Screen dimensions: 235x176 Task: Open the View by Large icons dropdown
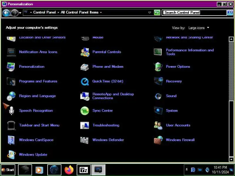pyautogui.click(x=199, y=28)
